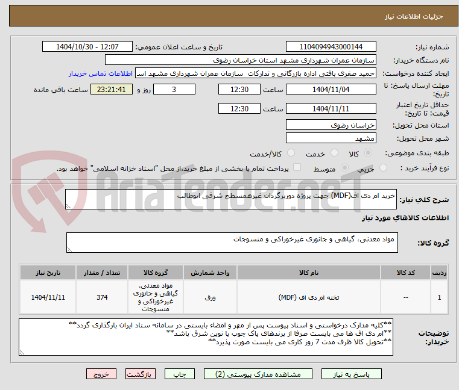The height and width of the screenshot is (390, 459).
Task: Click the section heading اطلاعات کالاهای مورد نیاز
Action: click(x=405, y=218)
